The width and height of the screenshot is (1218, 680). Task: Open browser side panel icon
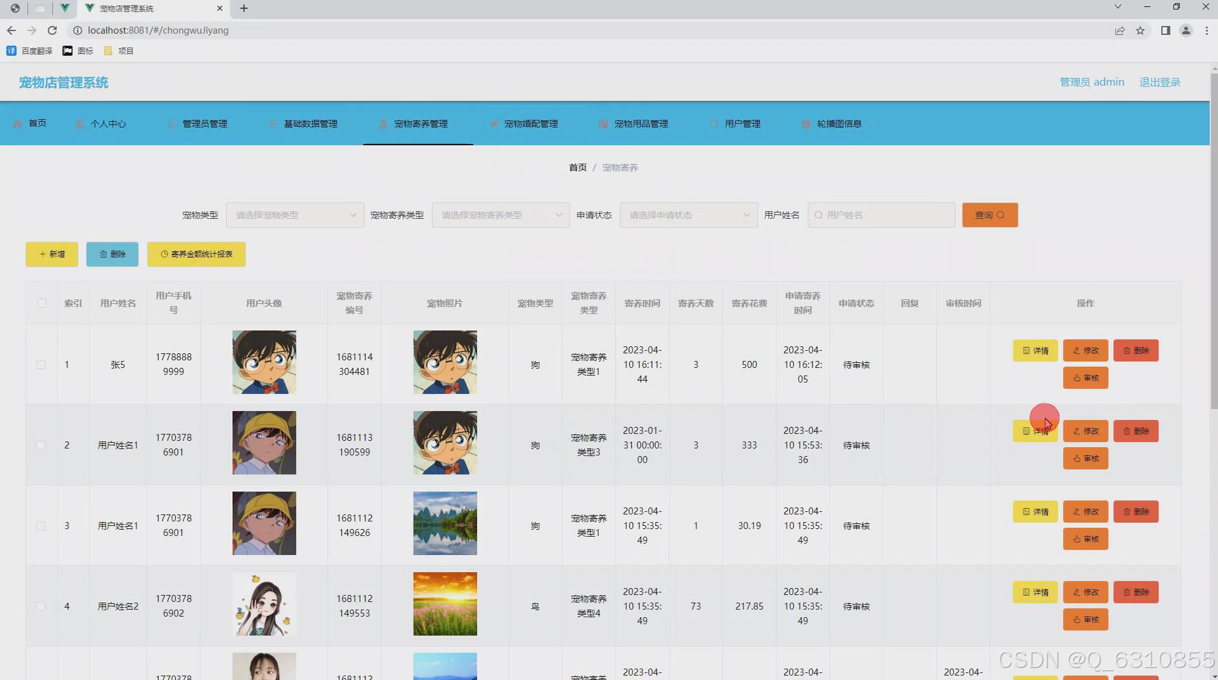point(1165,30)
